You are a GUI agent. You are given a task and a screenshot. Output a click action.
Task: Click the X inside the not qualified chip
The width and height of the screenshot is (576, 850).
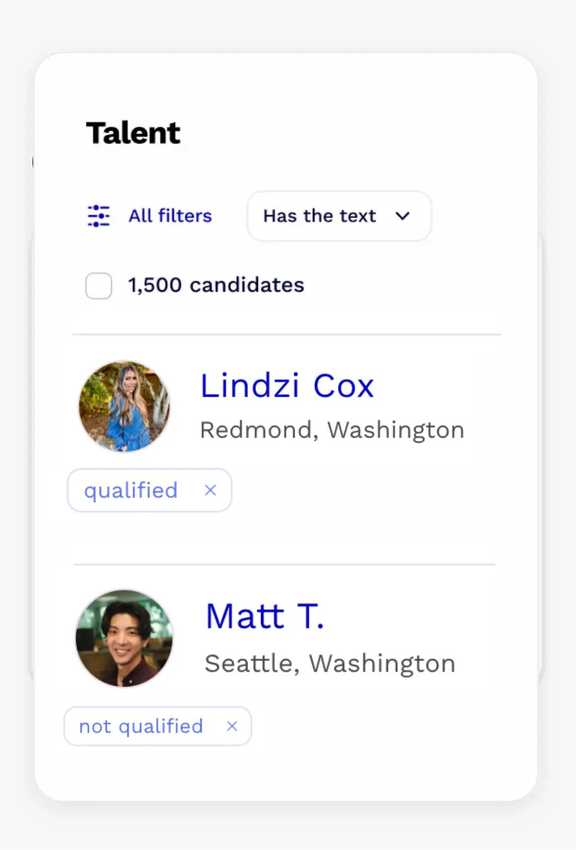tap(232, 725)
